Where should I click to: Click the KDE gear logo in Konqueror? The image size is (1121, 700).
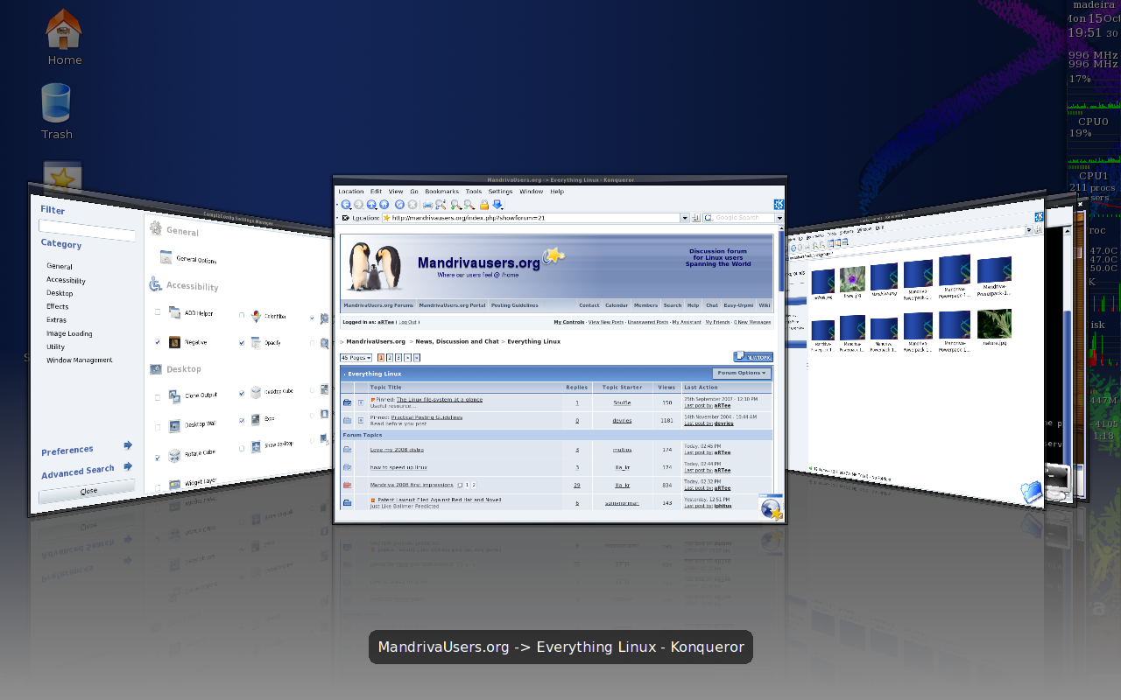[779, 205]
